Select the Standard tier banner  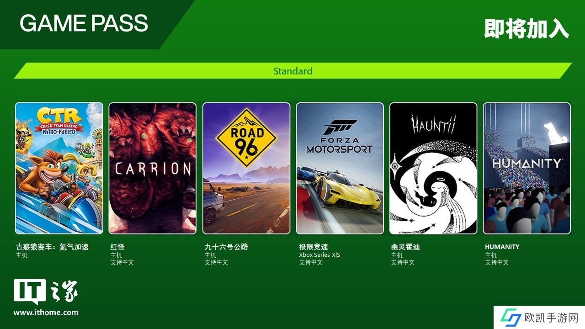[292, 71]
